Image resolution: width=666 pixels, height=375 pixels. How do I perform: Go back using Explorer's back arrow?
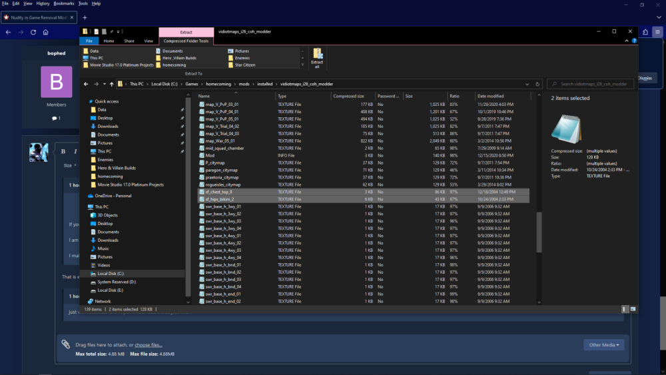click(87, 84)
